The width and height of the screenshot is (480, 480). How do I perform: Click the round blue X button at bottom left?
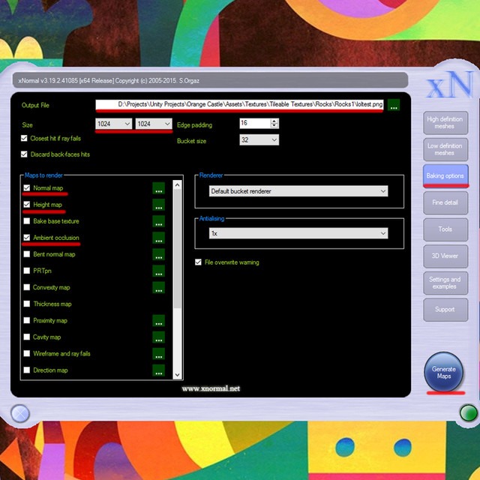(x=20, y=413)
